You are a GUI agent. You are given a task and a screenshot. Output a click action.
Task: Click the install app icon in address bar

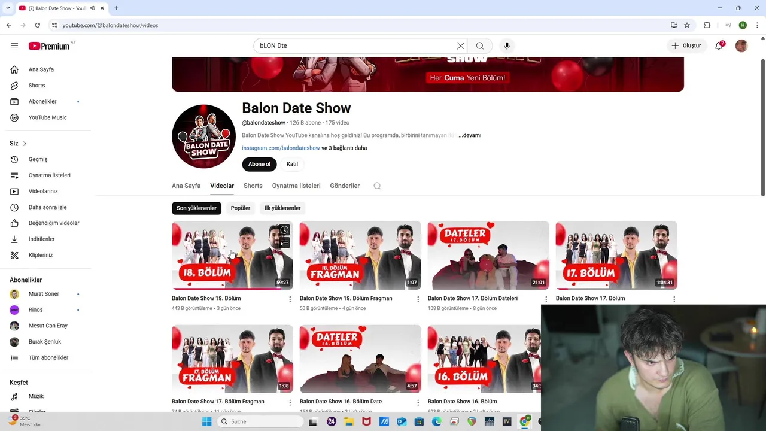pyautogui.click(x=674, y=25)
